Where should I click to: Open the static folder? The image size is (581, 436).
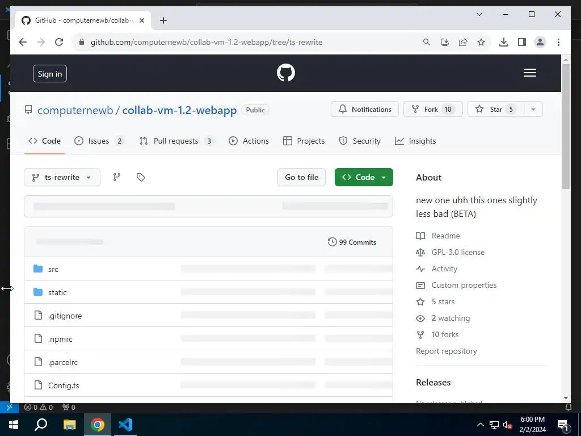point(57,292)
